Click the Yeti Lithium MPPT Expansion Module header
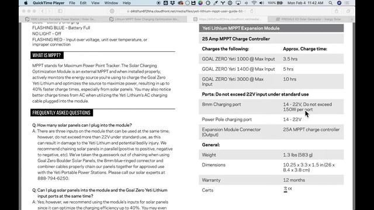The height and width of the screenshot is (210, 374). click(271, 28)
